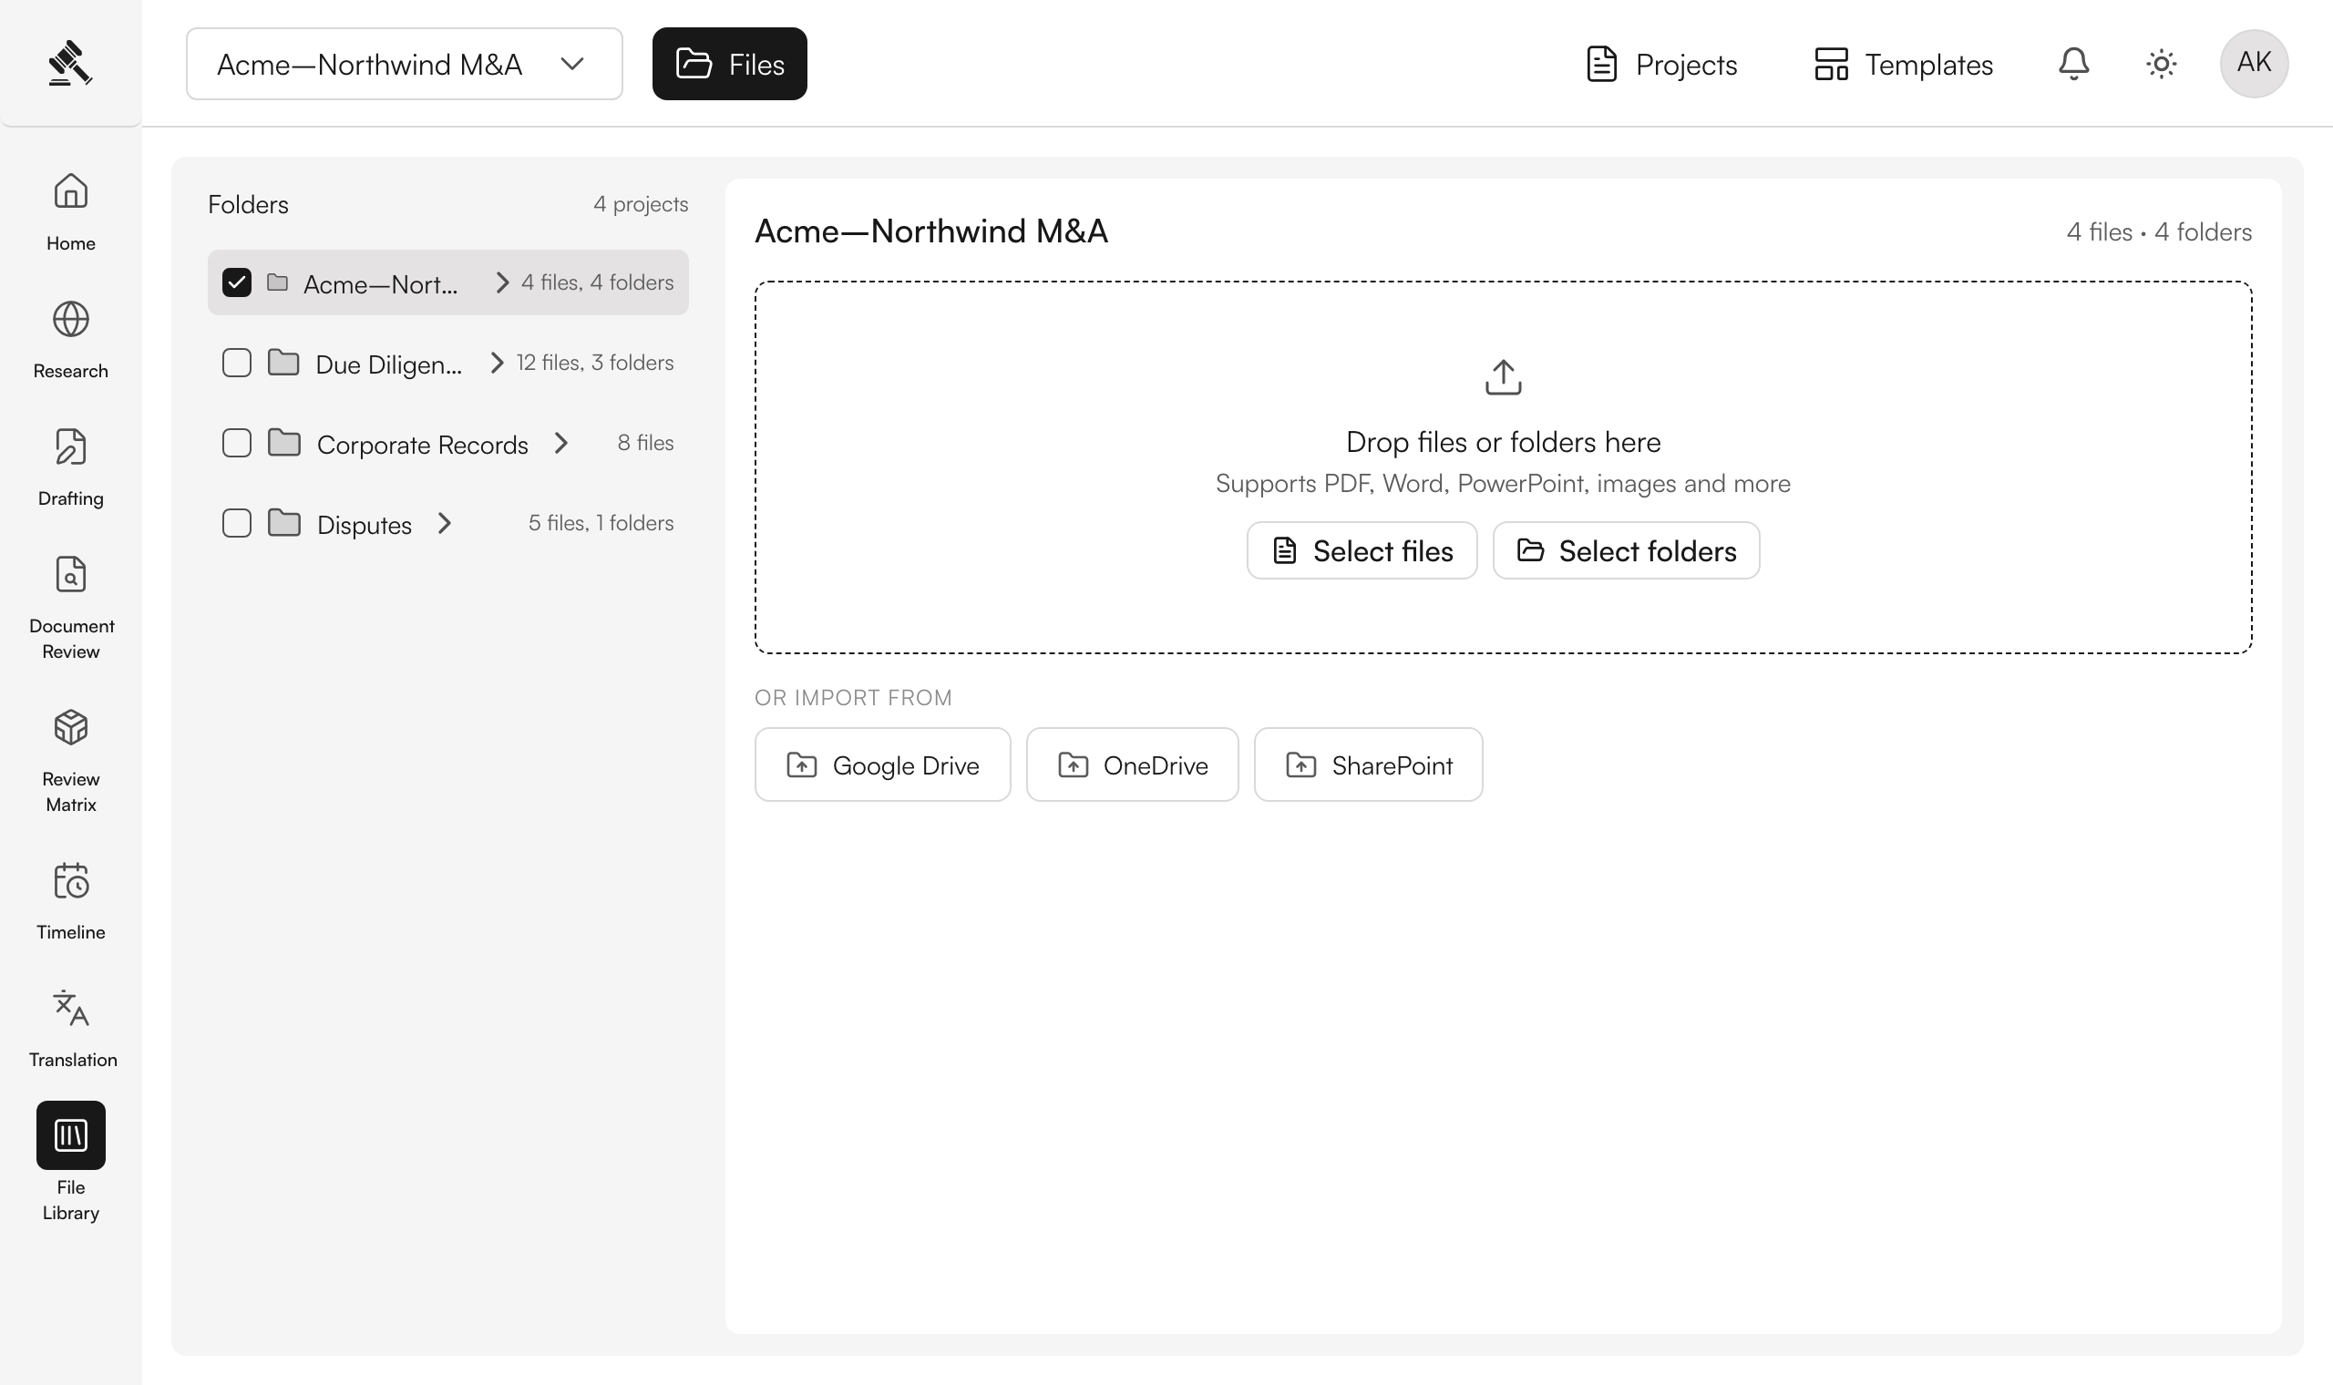The width and height of the screenshot is (2333, 1385).
Task: Import from SharePoint
Action: [1368, 764]
